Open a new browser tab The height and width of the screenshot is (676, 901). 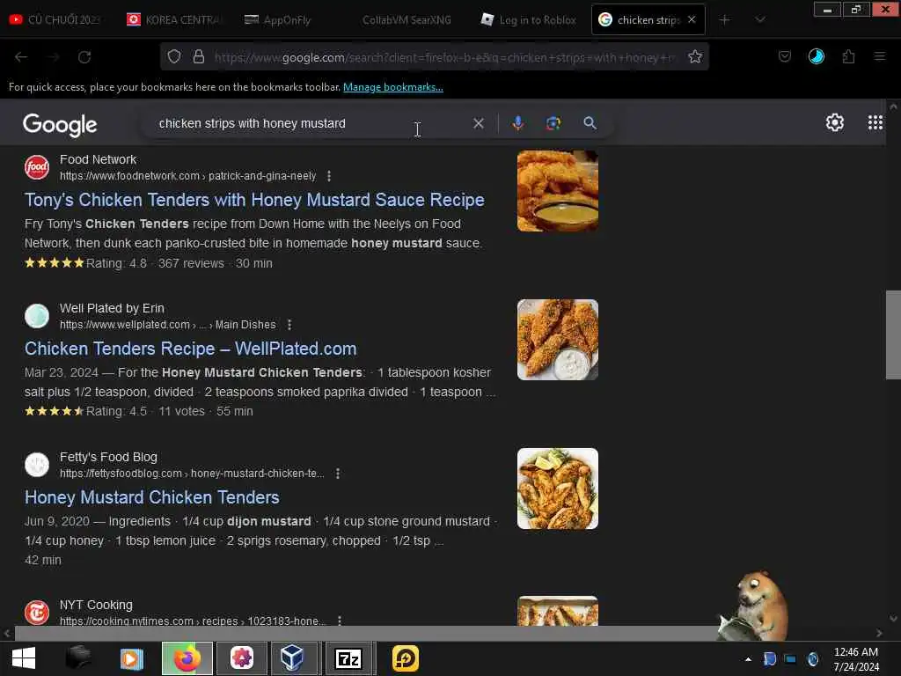tap(725, 19)
